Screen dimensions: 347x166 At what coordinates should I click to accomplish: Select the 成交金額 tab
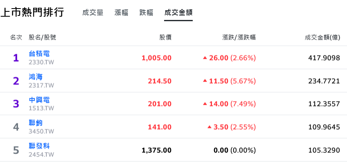[x=178, y=13]
